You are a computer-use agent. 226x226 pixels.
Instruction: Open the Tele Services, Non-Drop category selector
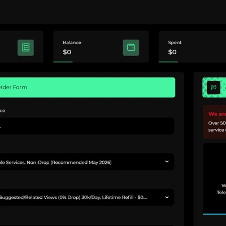[87, 162]
